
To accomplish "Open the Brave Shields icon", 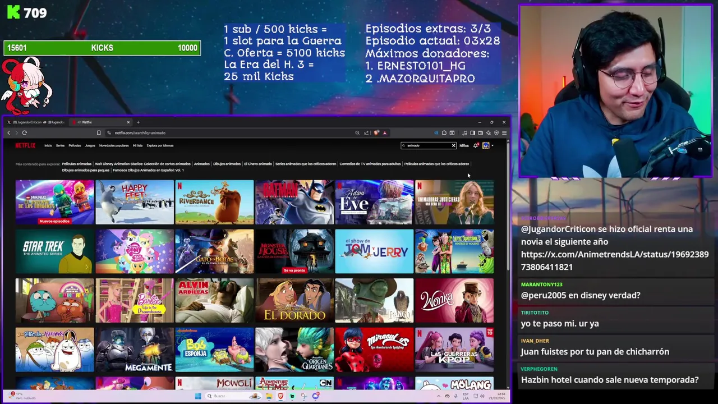I will 376,133.
